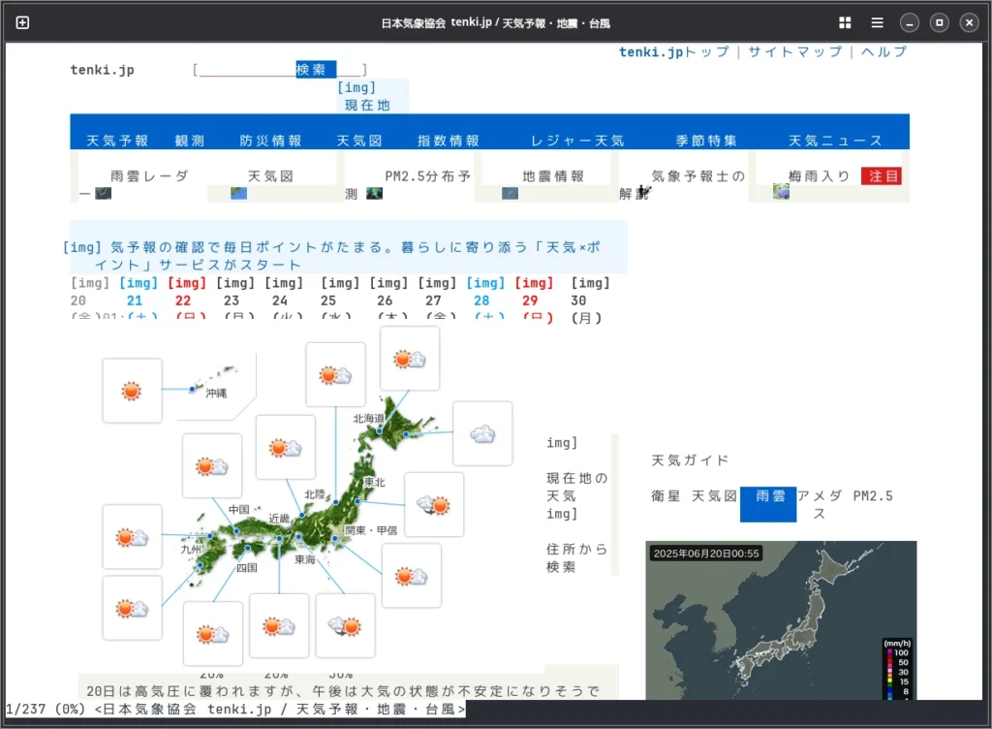Click the red 注目 badge
Screen dimensions: 992x729
click(x=882, y=175)
